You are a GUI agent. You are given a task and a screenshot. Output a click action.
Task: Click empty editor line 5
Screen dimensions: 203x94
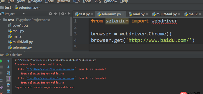(146, 47)
